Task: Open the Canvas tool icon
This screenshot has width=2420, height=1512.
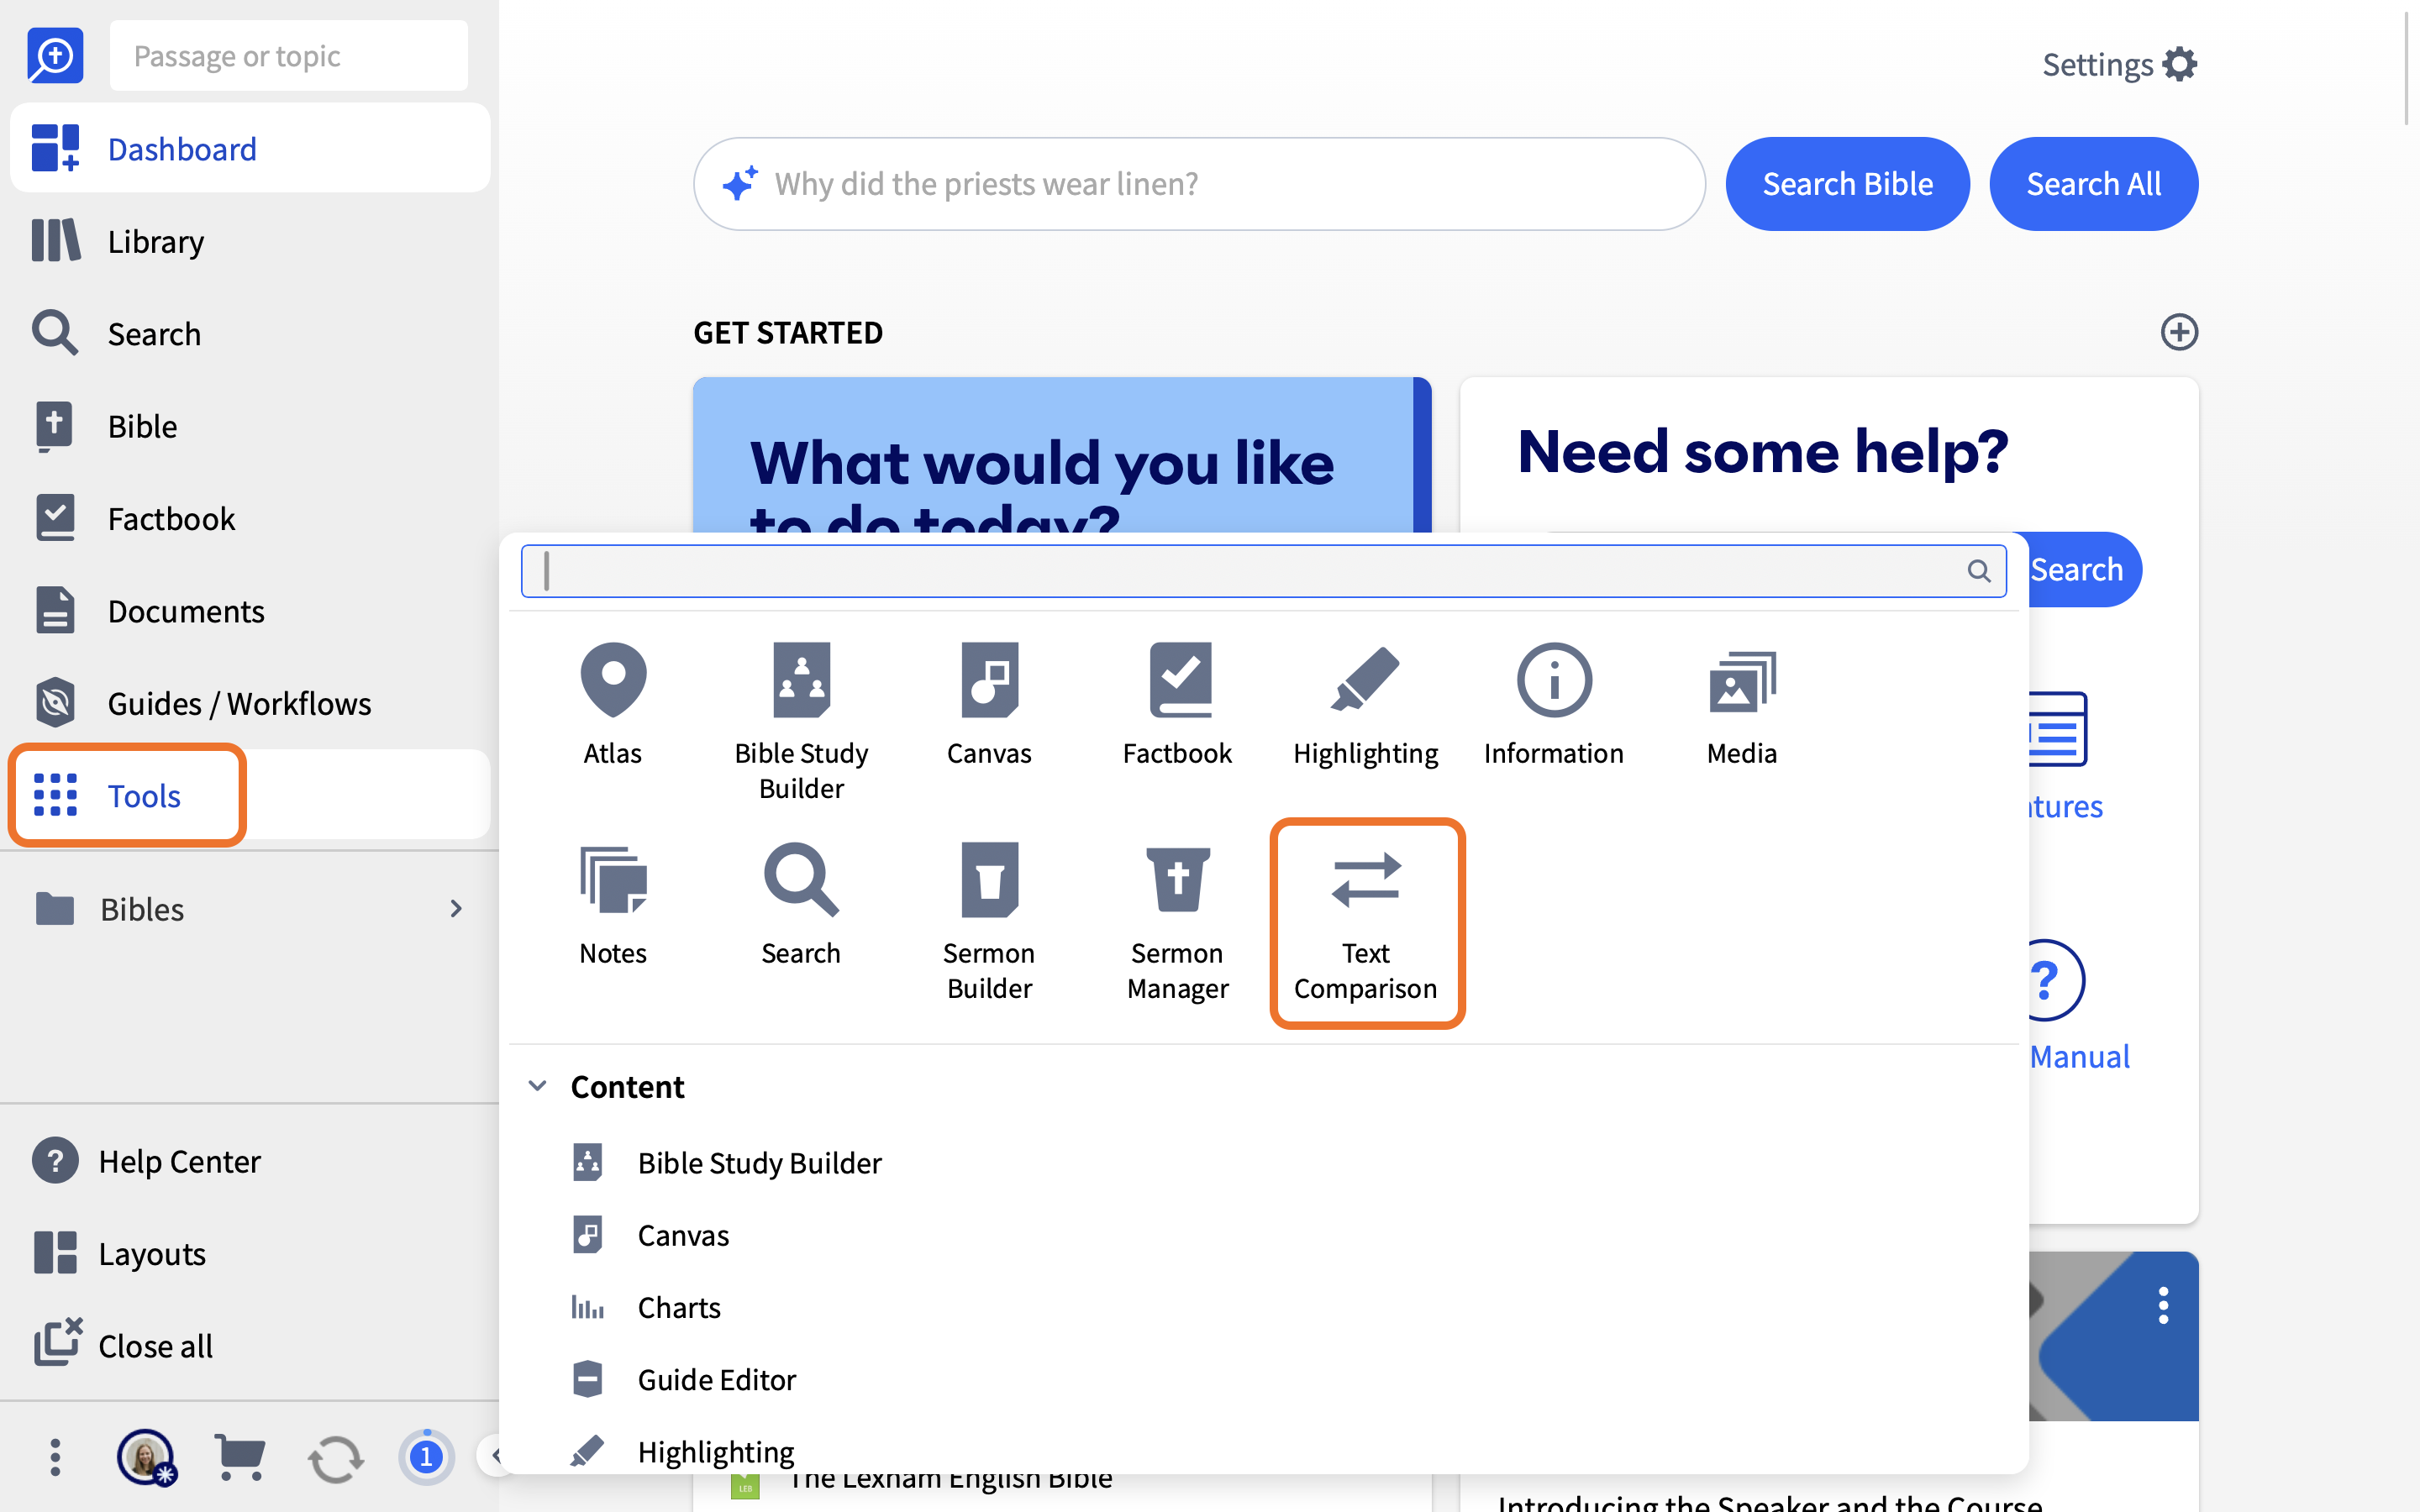Action: (x=989, y=704)
